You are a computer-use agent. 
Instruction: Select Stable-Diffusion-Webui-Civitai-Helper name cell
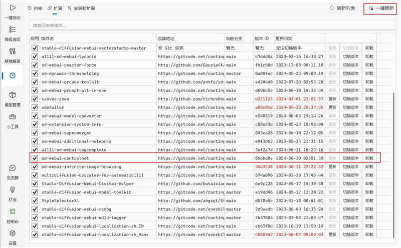[88, 183]
